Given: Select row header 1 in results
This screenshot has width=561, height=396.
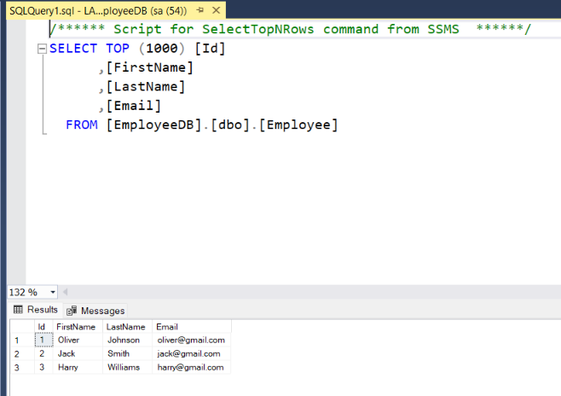Looking at the screenshot, I should tap(22, 340).
